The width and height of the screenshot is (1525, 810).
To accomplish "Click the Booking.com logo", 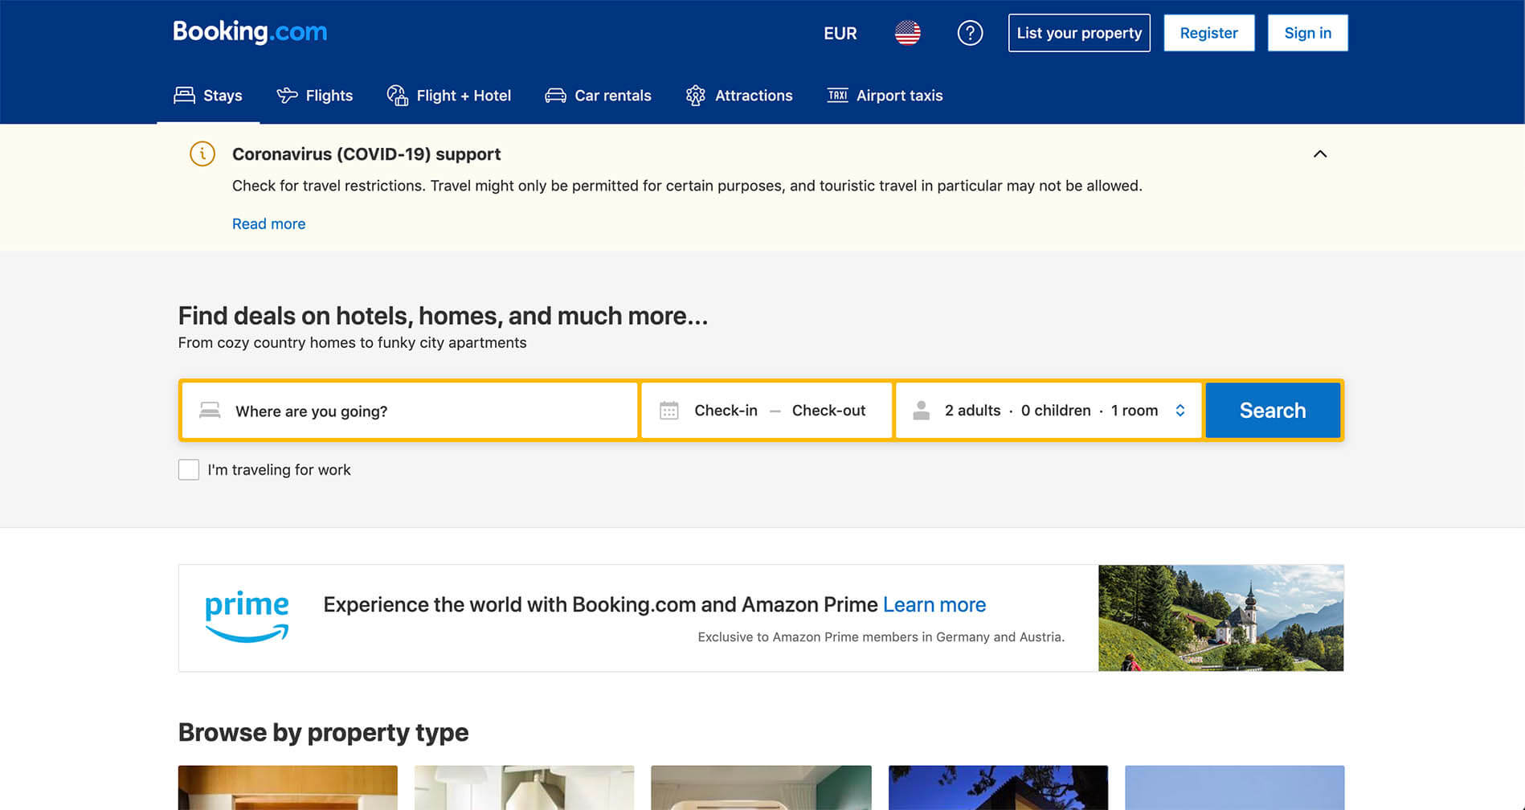I will tap(250, 32).
